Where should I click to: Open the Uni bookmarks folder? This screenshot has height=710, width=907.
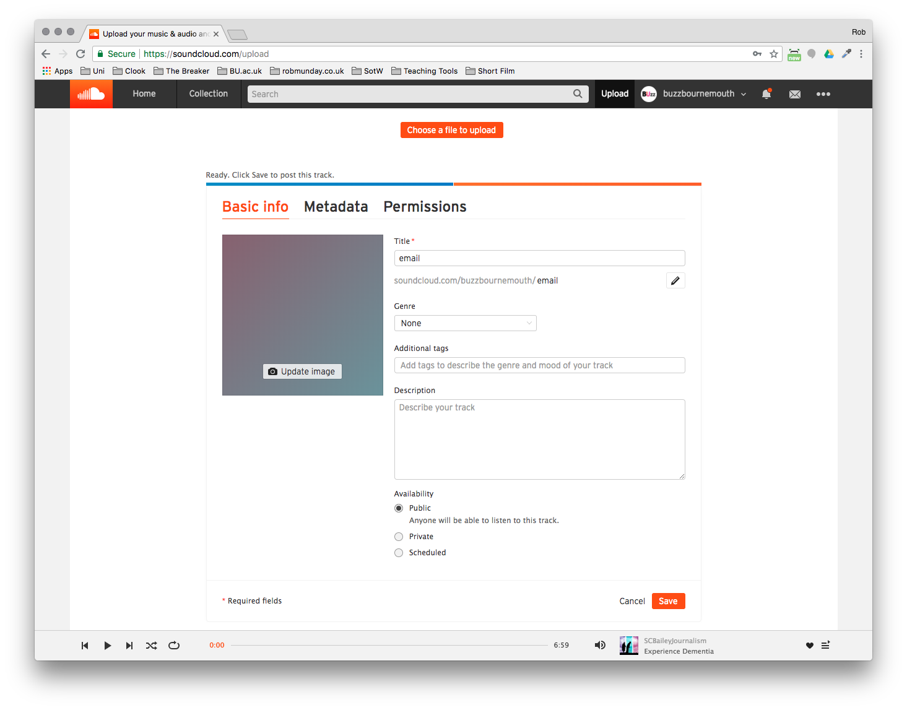[93, 71]
